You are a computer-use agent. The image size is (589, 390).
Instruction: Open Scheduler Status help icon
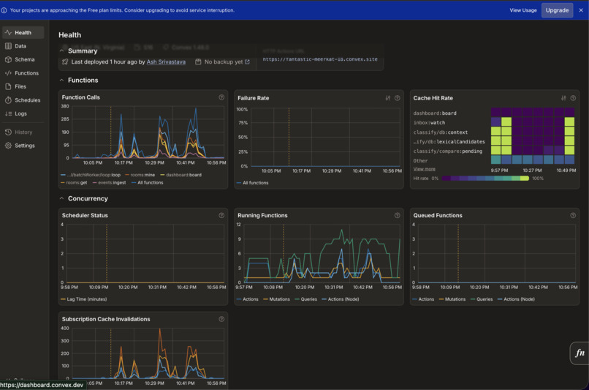[221, 216]
